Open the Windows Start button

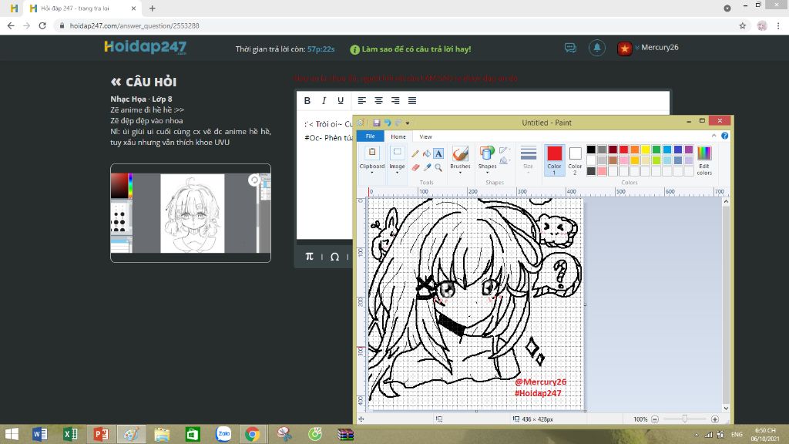(11, 434)
